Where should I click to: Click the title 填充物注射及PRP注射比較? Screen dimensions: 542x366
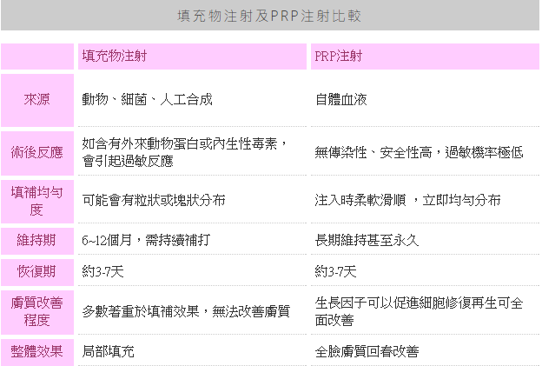(x=269, y=17)
